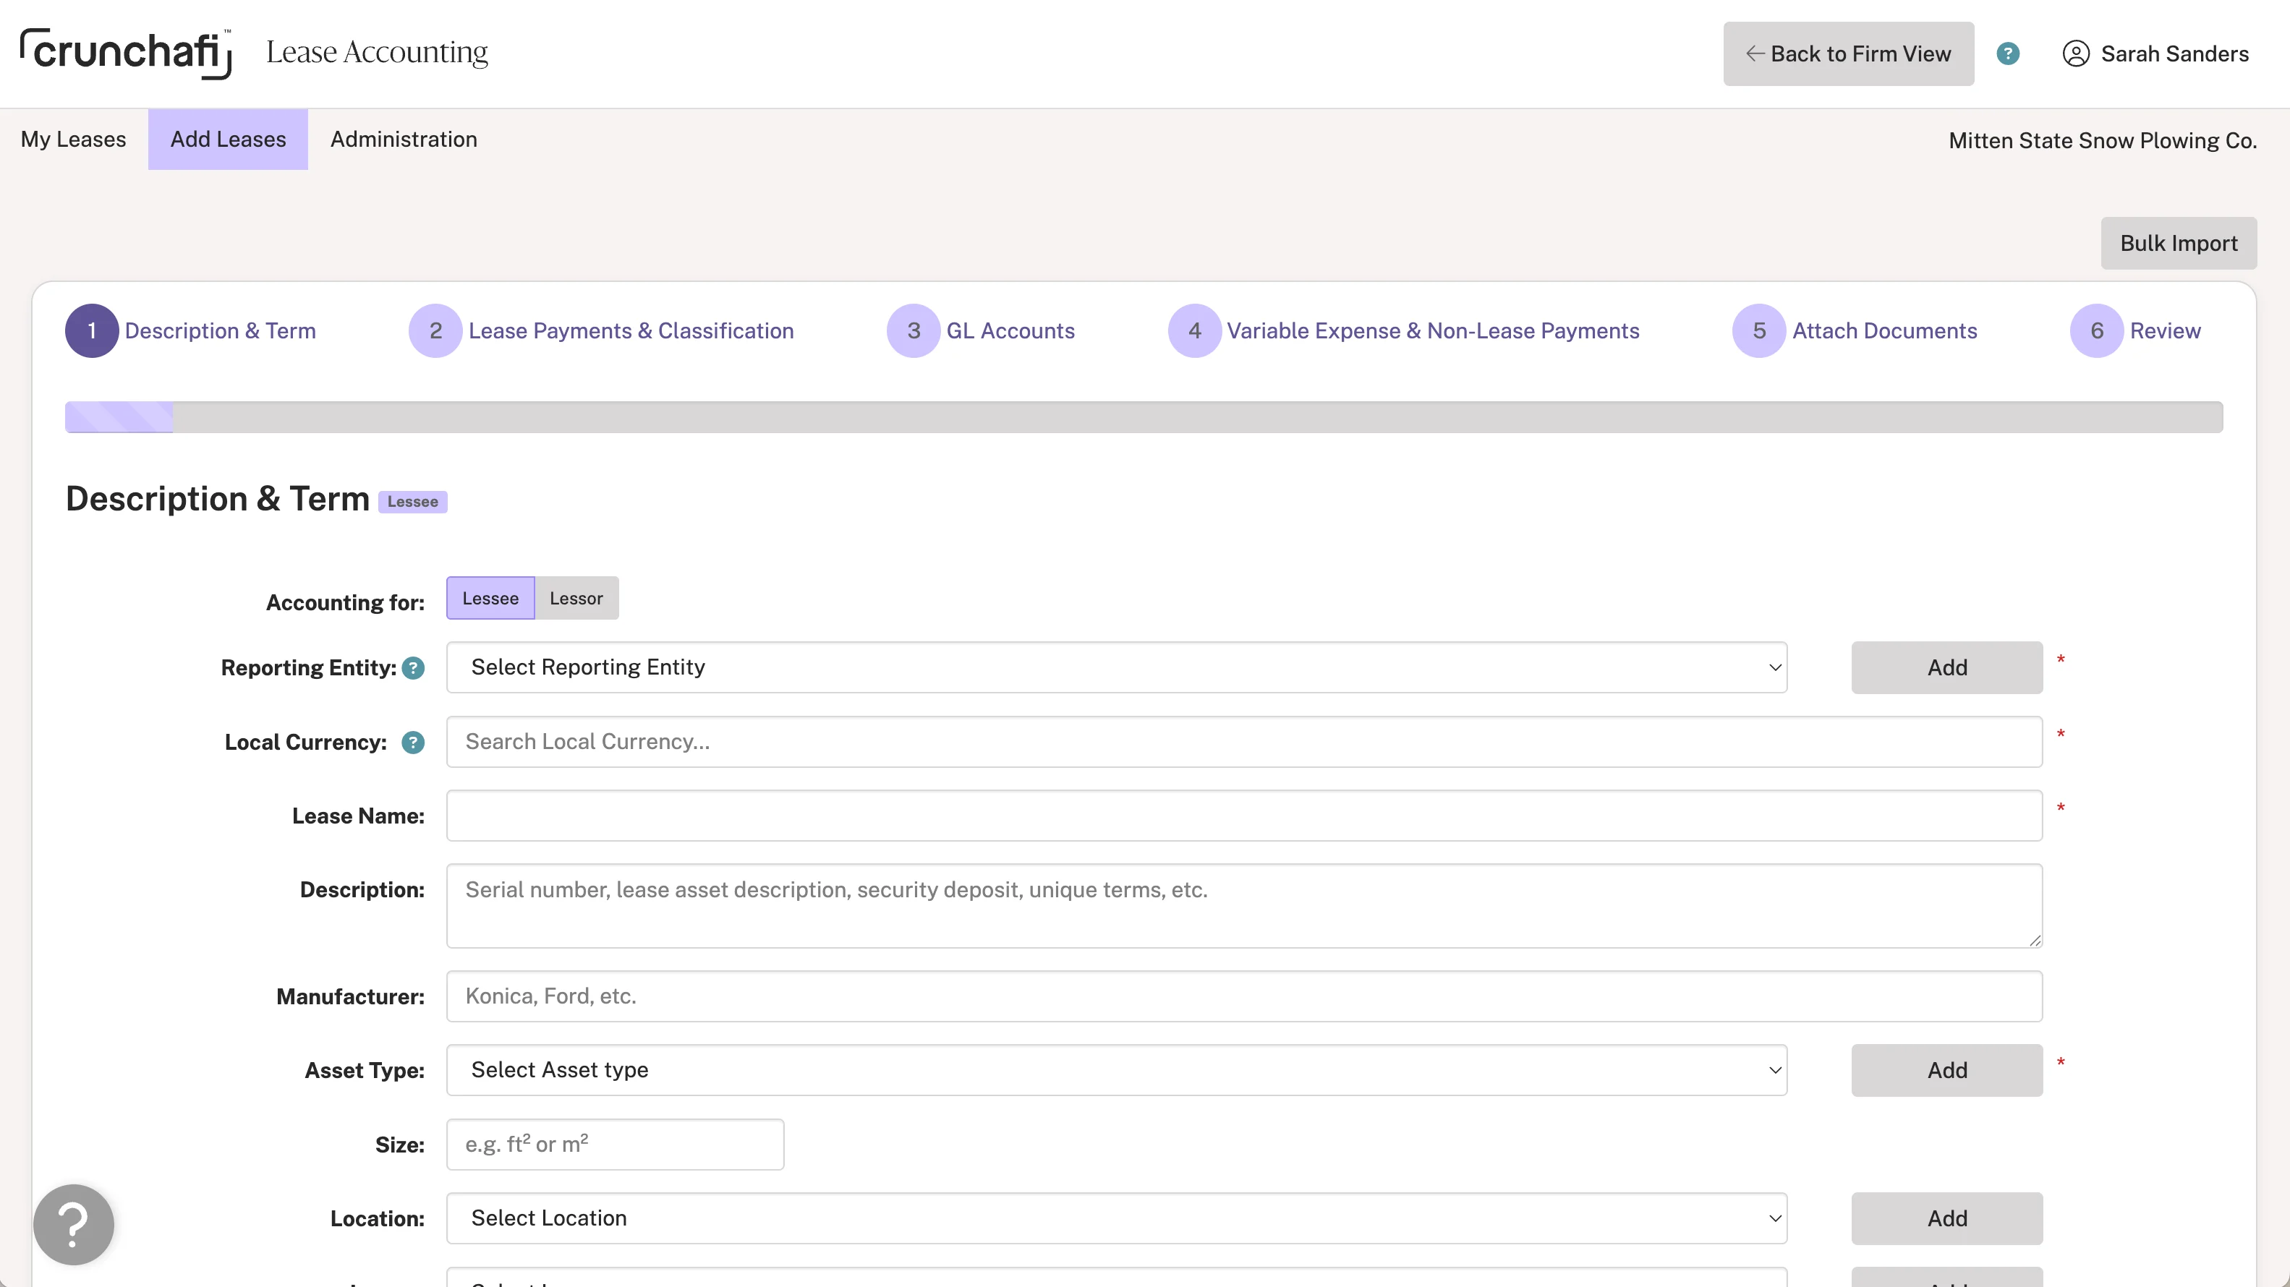Open the Select Reporting Entity dropdown
2290x1287 pixels.
tap(1115, 667)
